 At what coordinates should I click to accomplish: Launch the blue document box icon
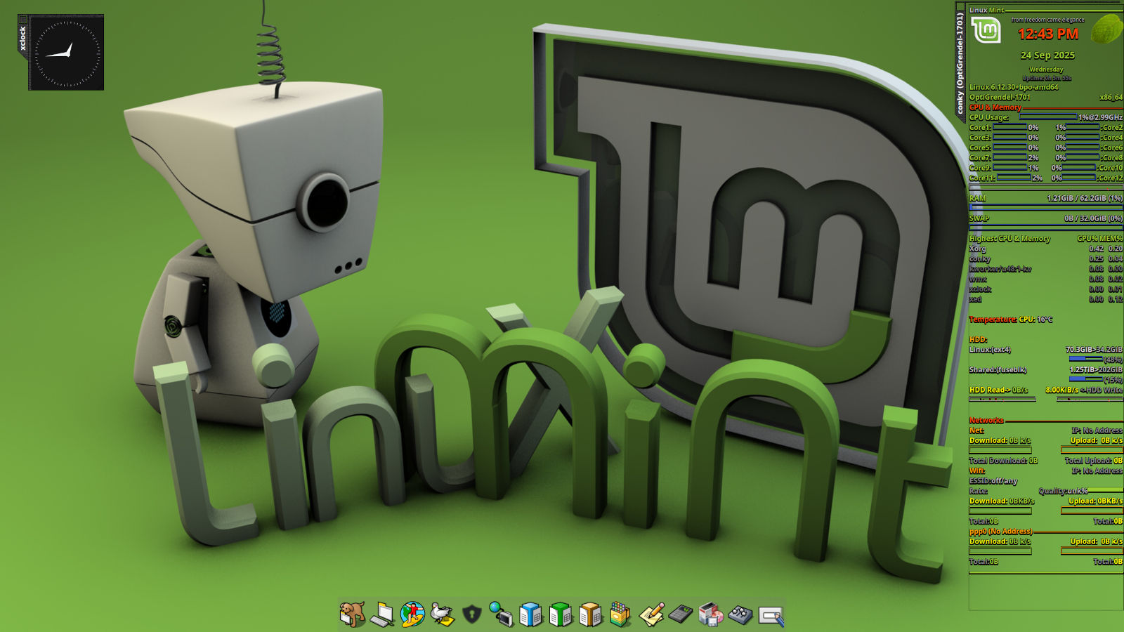tap(531, 614)
